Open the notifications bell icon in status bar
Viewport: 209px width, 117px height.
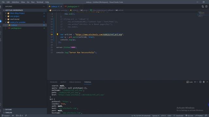tap(206, 116)
